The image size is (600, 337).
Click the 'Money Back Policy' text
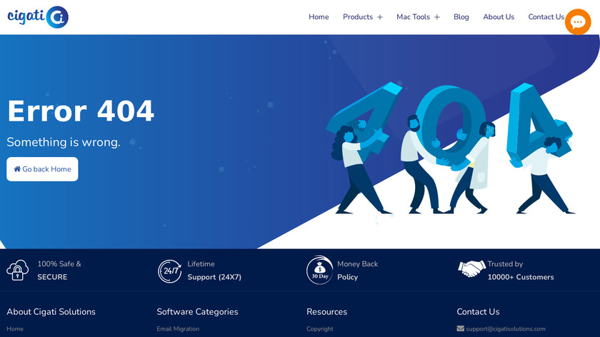coord(357,271)
